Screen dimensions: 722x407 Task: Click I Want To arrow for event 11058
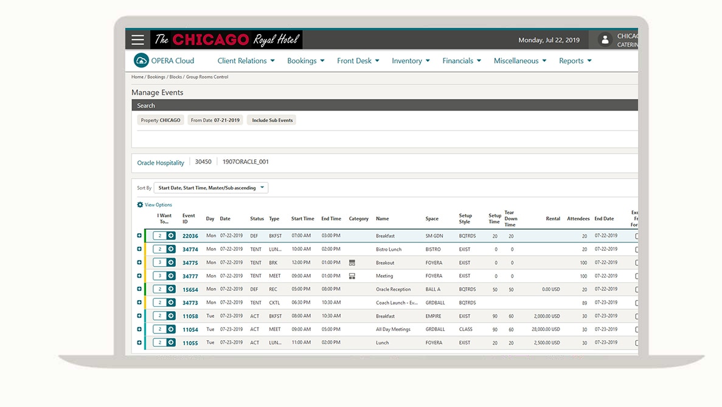[x=171, y=316]
